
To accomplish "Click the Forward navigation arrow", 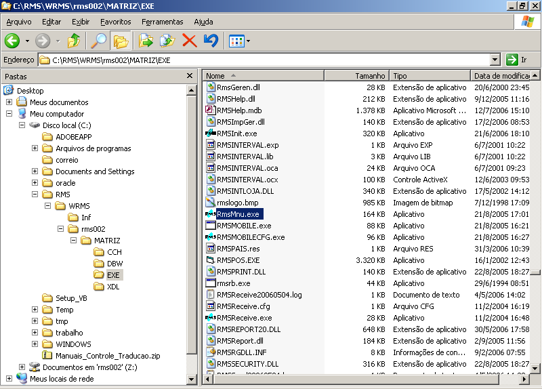I will tap(43, 41).
